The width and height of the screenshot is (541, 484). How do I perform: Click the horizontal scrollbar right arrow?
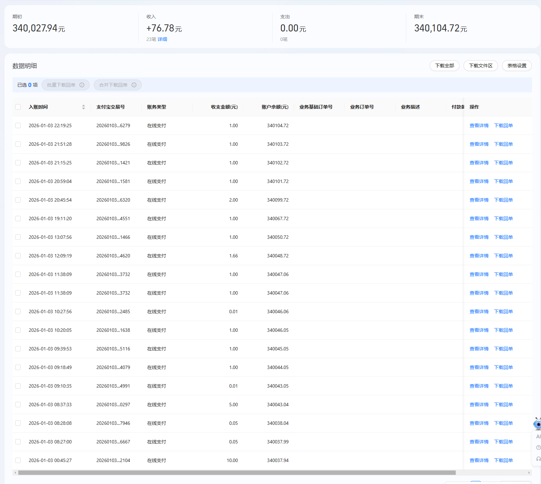(529, 473)
